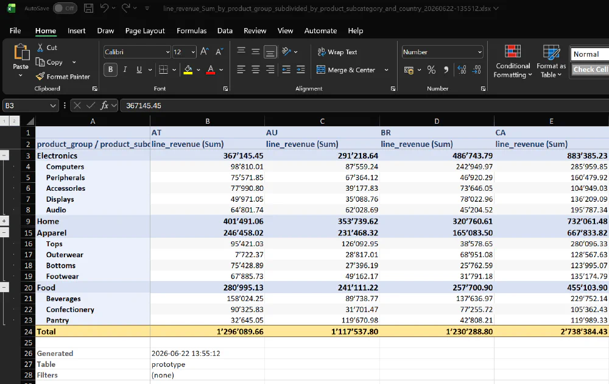Apply the Comma Style
The height and width of the screenshot is (384, 609).
(446, 69)
